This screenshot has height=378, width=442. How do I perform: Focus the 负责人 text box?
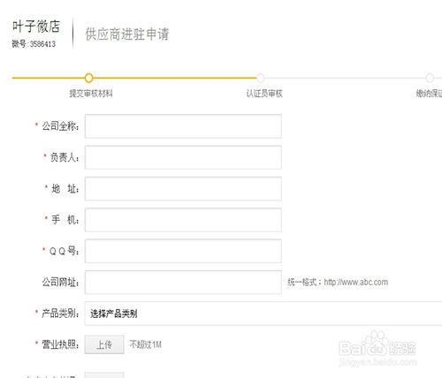[183, 157]
